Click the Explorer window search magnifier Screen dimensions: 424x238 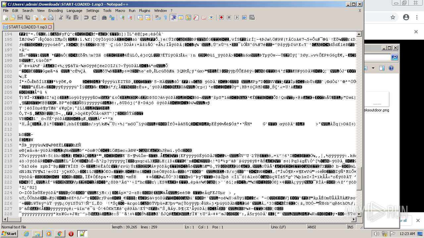coord(394,57)
